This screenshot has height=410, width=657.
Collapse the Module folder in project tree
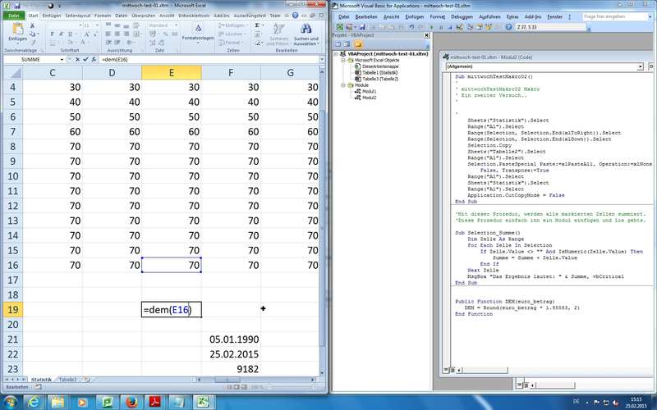tap(342, 84)
